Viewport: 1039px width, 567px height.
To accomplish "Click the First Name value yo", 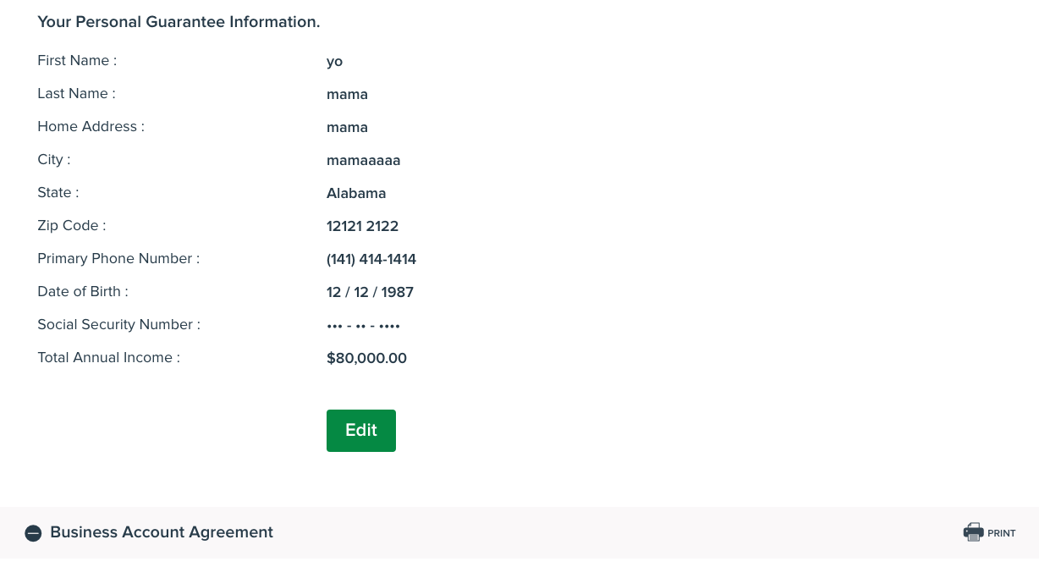I will point(334,61).
